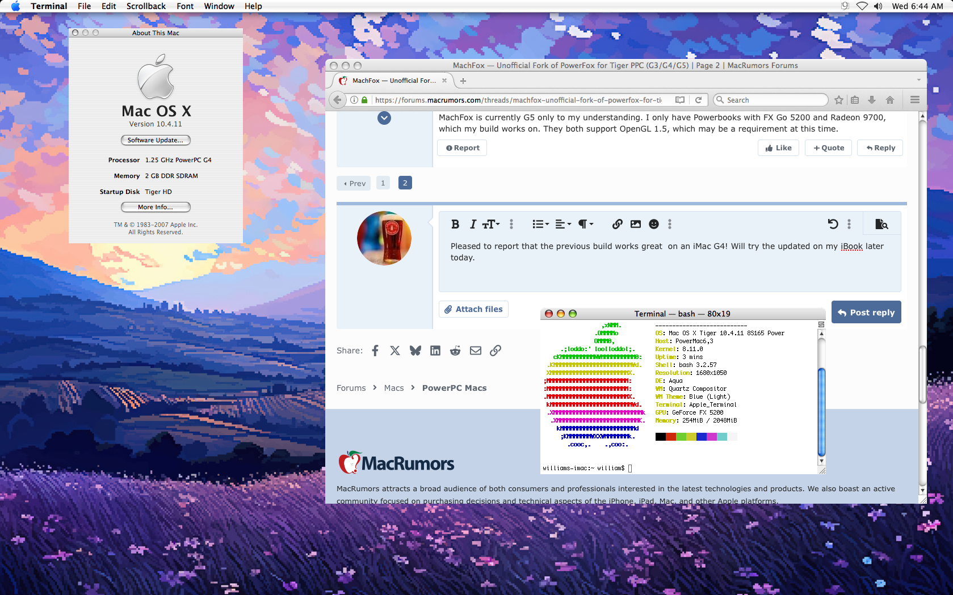Image resolution: width=953 pixels, height=595 pixels.
Task: Expand the post dropdown chevron under avatar
Action: (x=384, y=118)
